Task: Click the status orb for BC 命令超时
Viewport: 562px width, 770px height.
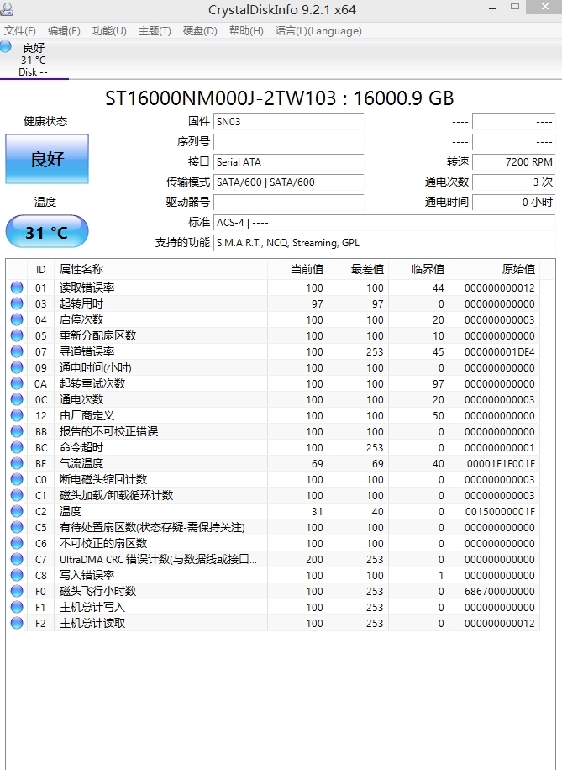Action: pyautogui.click(x=17, y=447)
